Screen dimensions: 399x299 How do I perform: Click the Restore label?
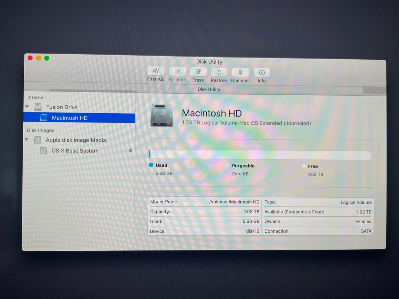[x=219, y=80]
